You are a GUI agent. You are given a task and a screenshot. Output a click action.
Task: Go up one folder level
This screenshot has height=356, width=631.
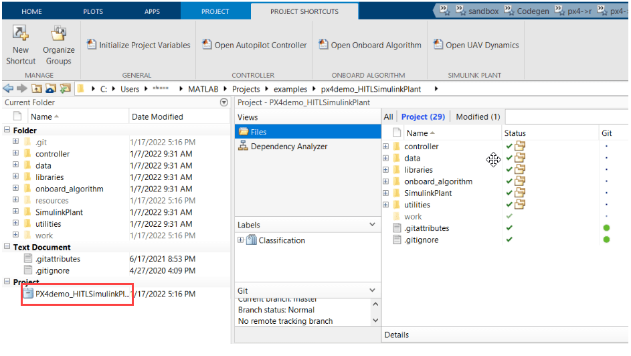click(37, 88)
